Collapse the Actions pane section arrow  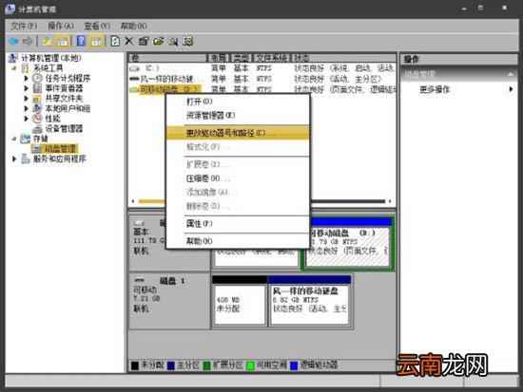click(511, 74)
